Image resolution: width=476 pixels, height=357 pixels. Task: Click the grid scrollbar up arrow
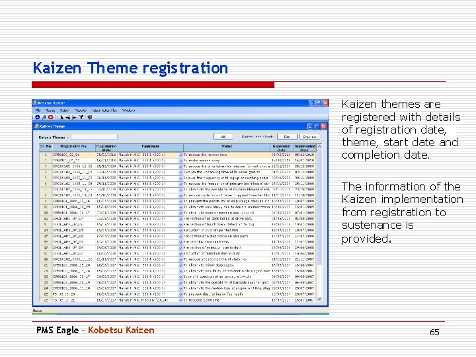coord(319,146)
